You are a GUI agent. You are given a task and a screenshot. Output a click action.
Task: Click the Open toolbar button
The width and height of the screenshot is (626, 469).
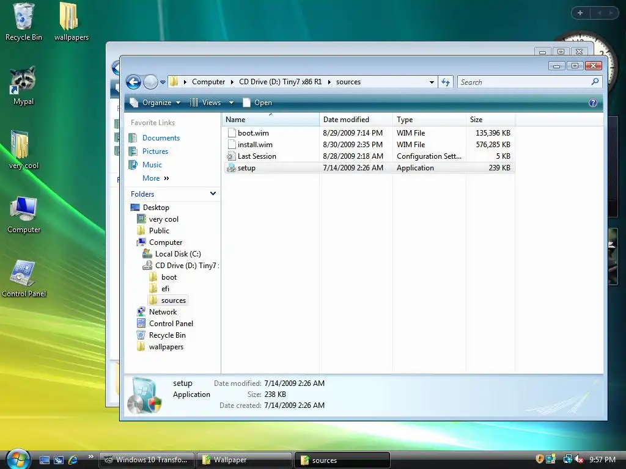pos(257,103)
